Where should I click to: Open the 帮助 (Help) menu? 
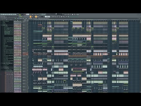(15, 14)
